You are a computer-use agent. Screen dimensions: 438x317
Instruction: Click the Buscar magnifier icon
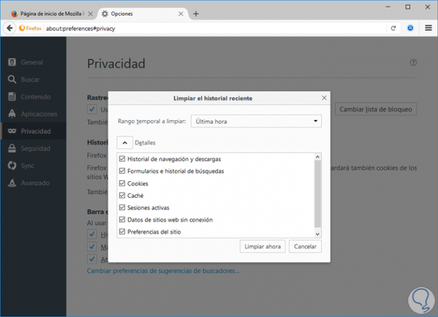pyautogui.click(x=12, y=79)
